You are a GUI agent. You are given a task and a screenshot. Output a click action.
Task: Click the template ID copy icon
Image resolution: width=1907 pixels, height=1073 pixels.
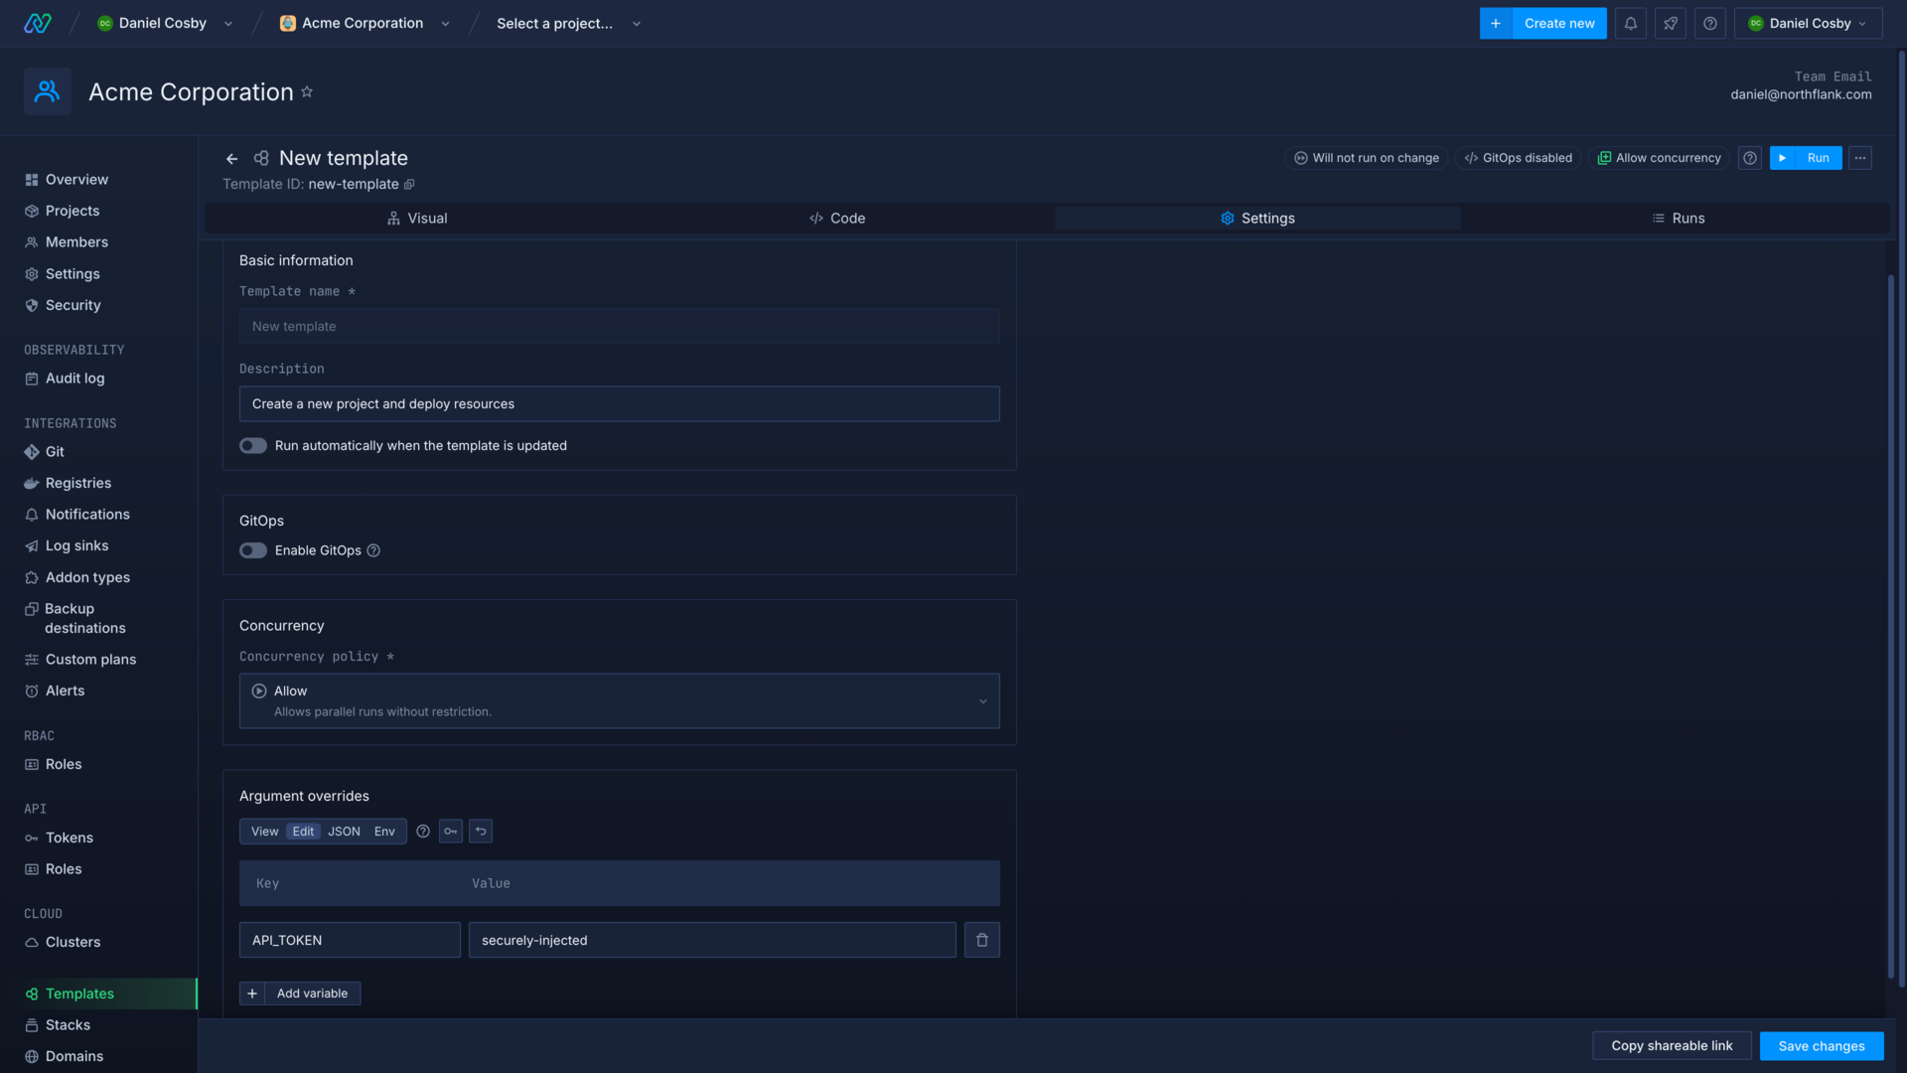point(410,184)
